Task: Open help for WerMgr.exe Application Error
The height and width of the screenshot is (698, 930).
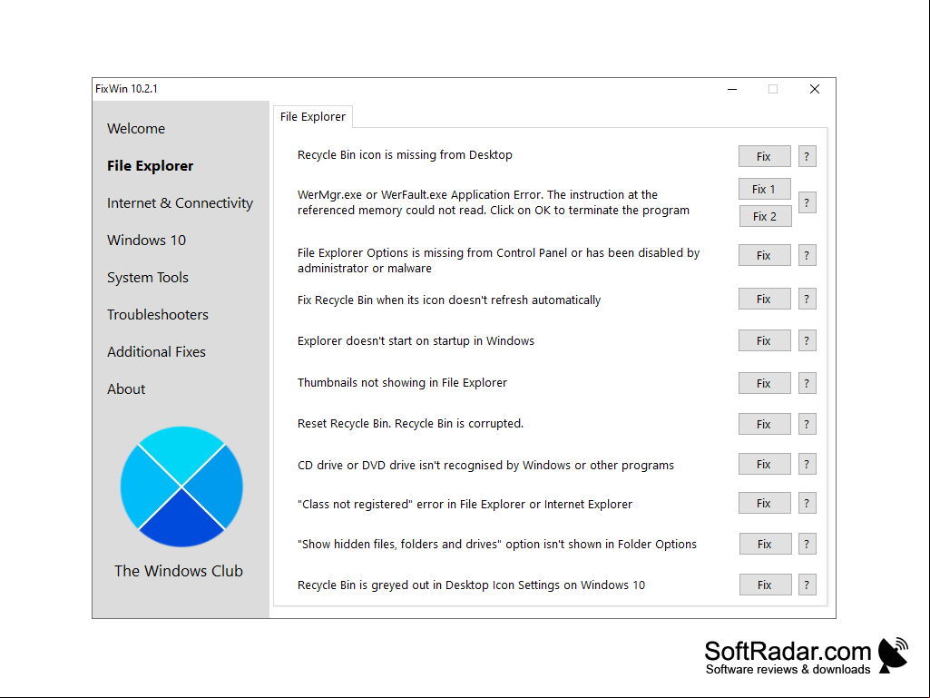Action: click(x=807, y=203)
